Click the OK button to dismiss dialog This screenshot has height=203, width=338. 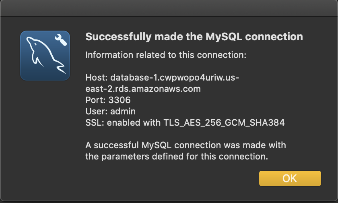click(x=290, y=178)
